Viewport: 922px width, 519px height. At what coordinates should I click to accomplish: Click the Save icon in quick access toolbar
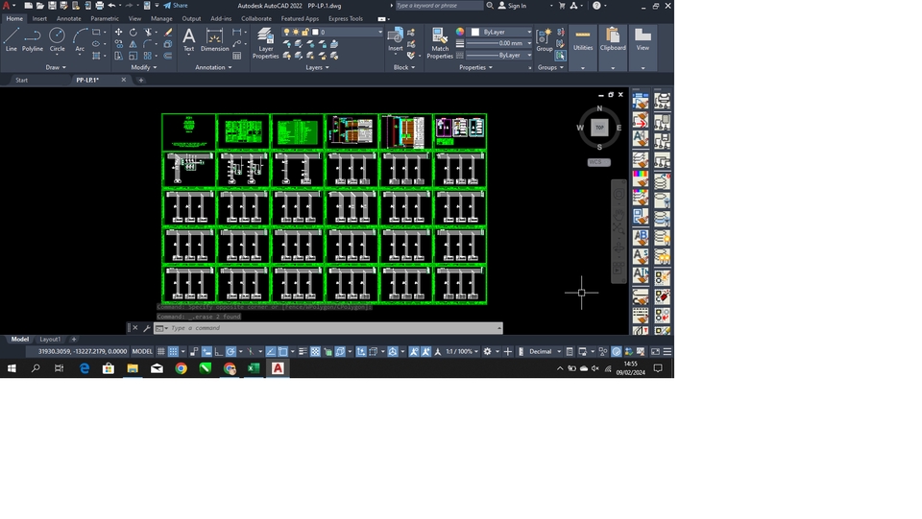(x=52, y=6)
